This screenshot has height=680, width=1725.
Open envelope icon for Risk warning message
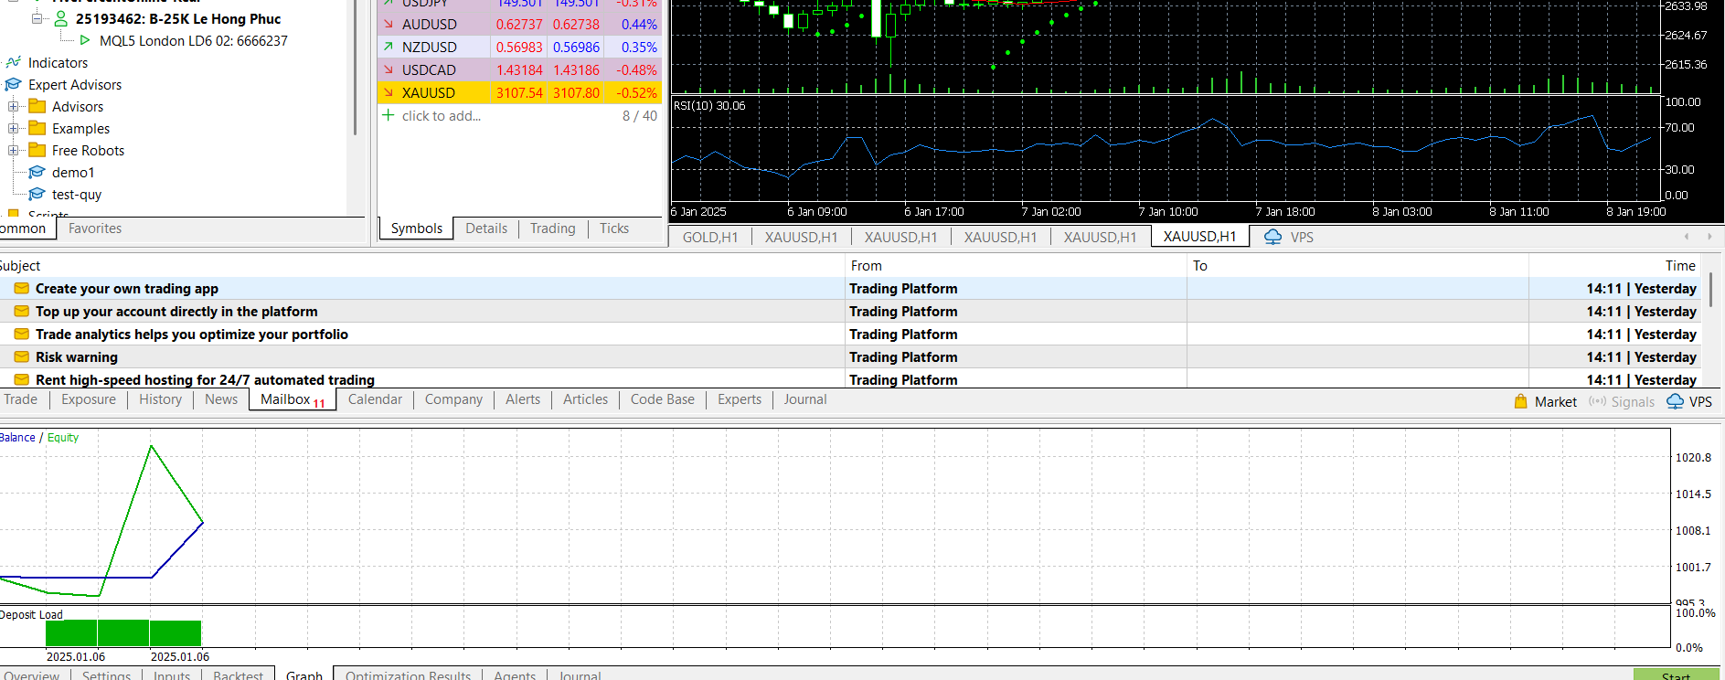[21, 356]
